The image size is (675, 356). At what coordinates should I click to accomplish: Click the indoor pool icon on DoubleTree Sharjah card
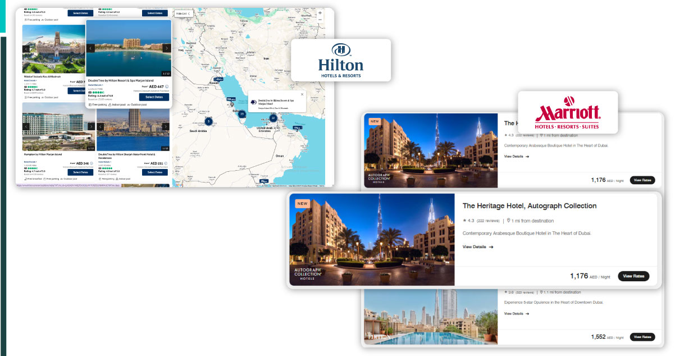click(x=117, y=179)
